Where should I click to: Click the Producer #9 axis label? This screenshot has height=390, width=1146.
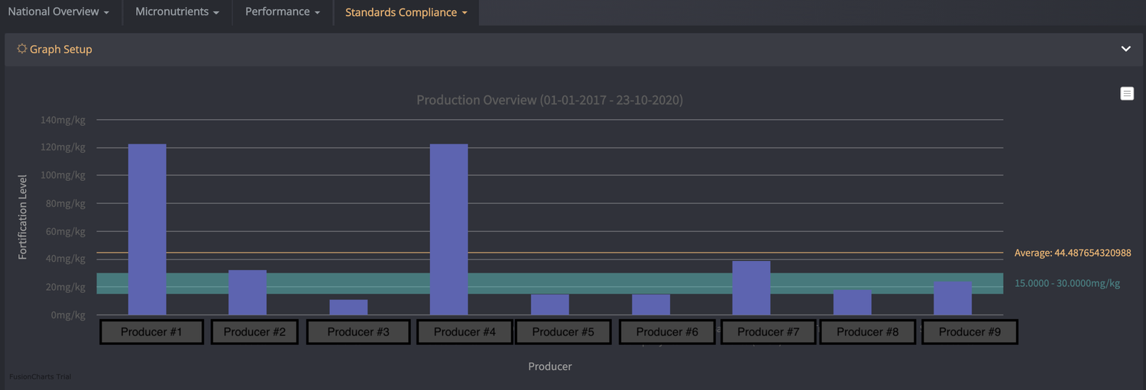(x=970, y=332)
